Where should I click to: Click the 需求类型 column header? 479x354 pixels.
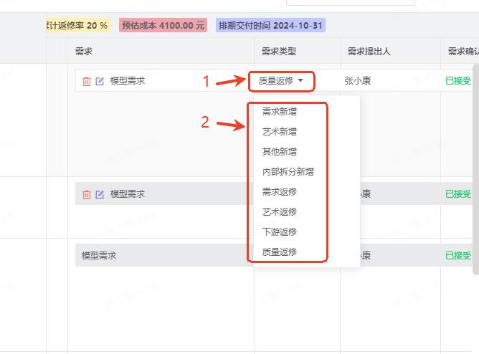279,52
